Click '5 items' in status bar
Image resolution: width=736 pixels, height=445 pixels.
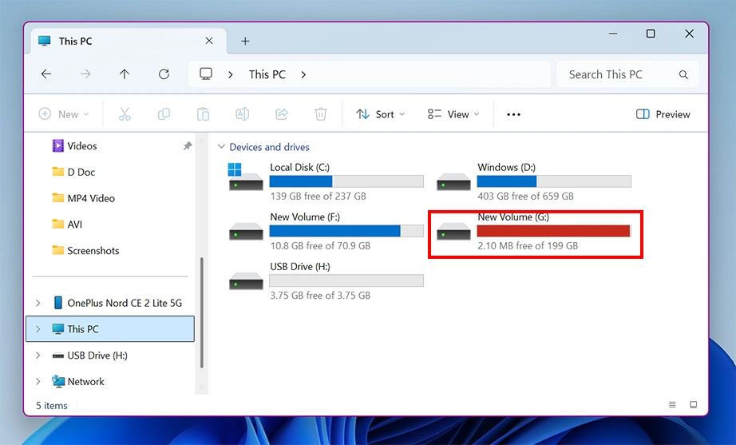click(x=52, y=406)
